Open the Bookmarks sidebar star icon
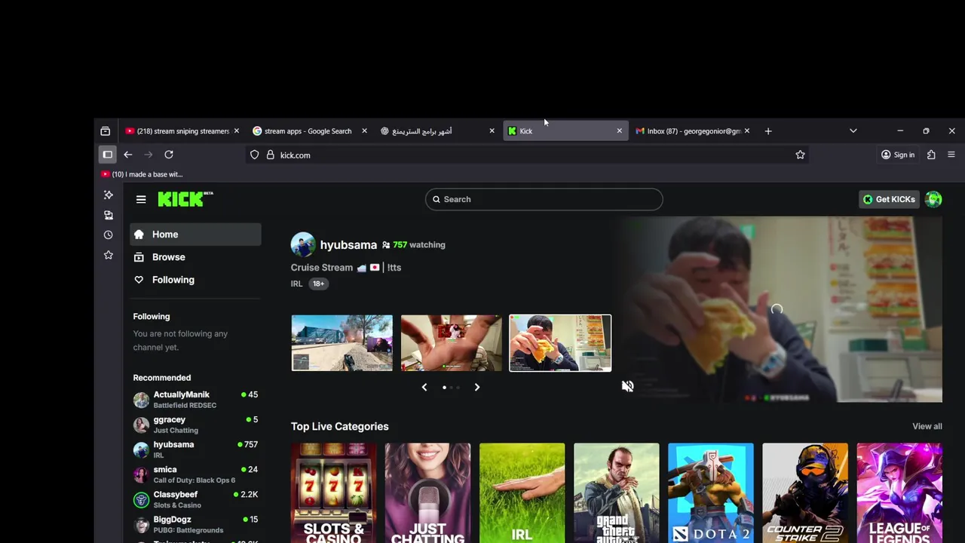 (x=109, y=255)
